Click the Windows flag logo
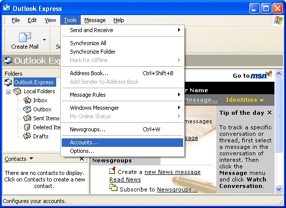Viewport: 286px width, 208px height. (x=278, y=20)
